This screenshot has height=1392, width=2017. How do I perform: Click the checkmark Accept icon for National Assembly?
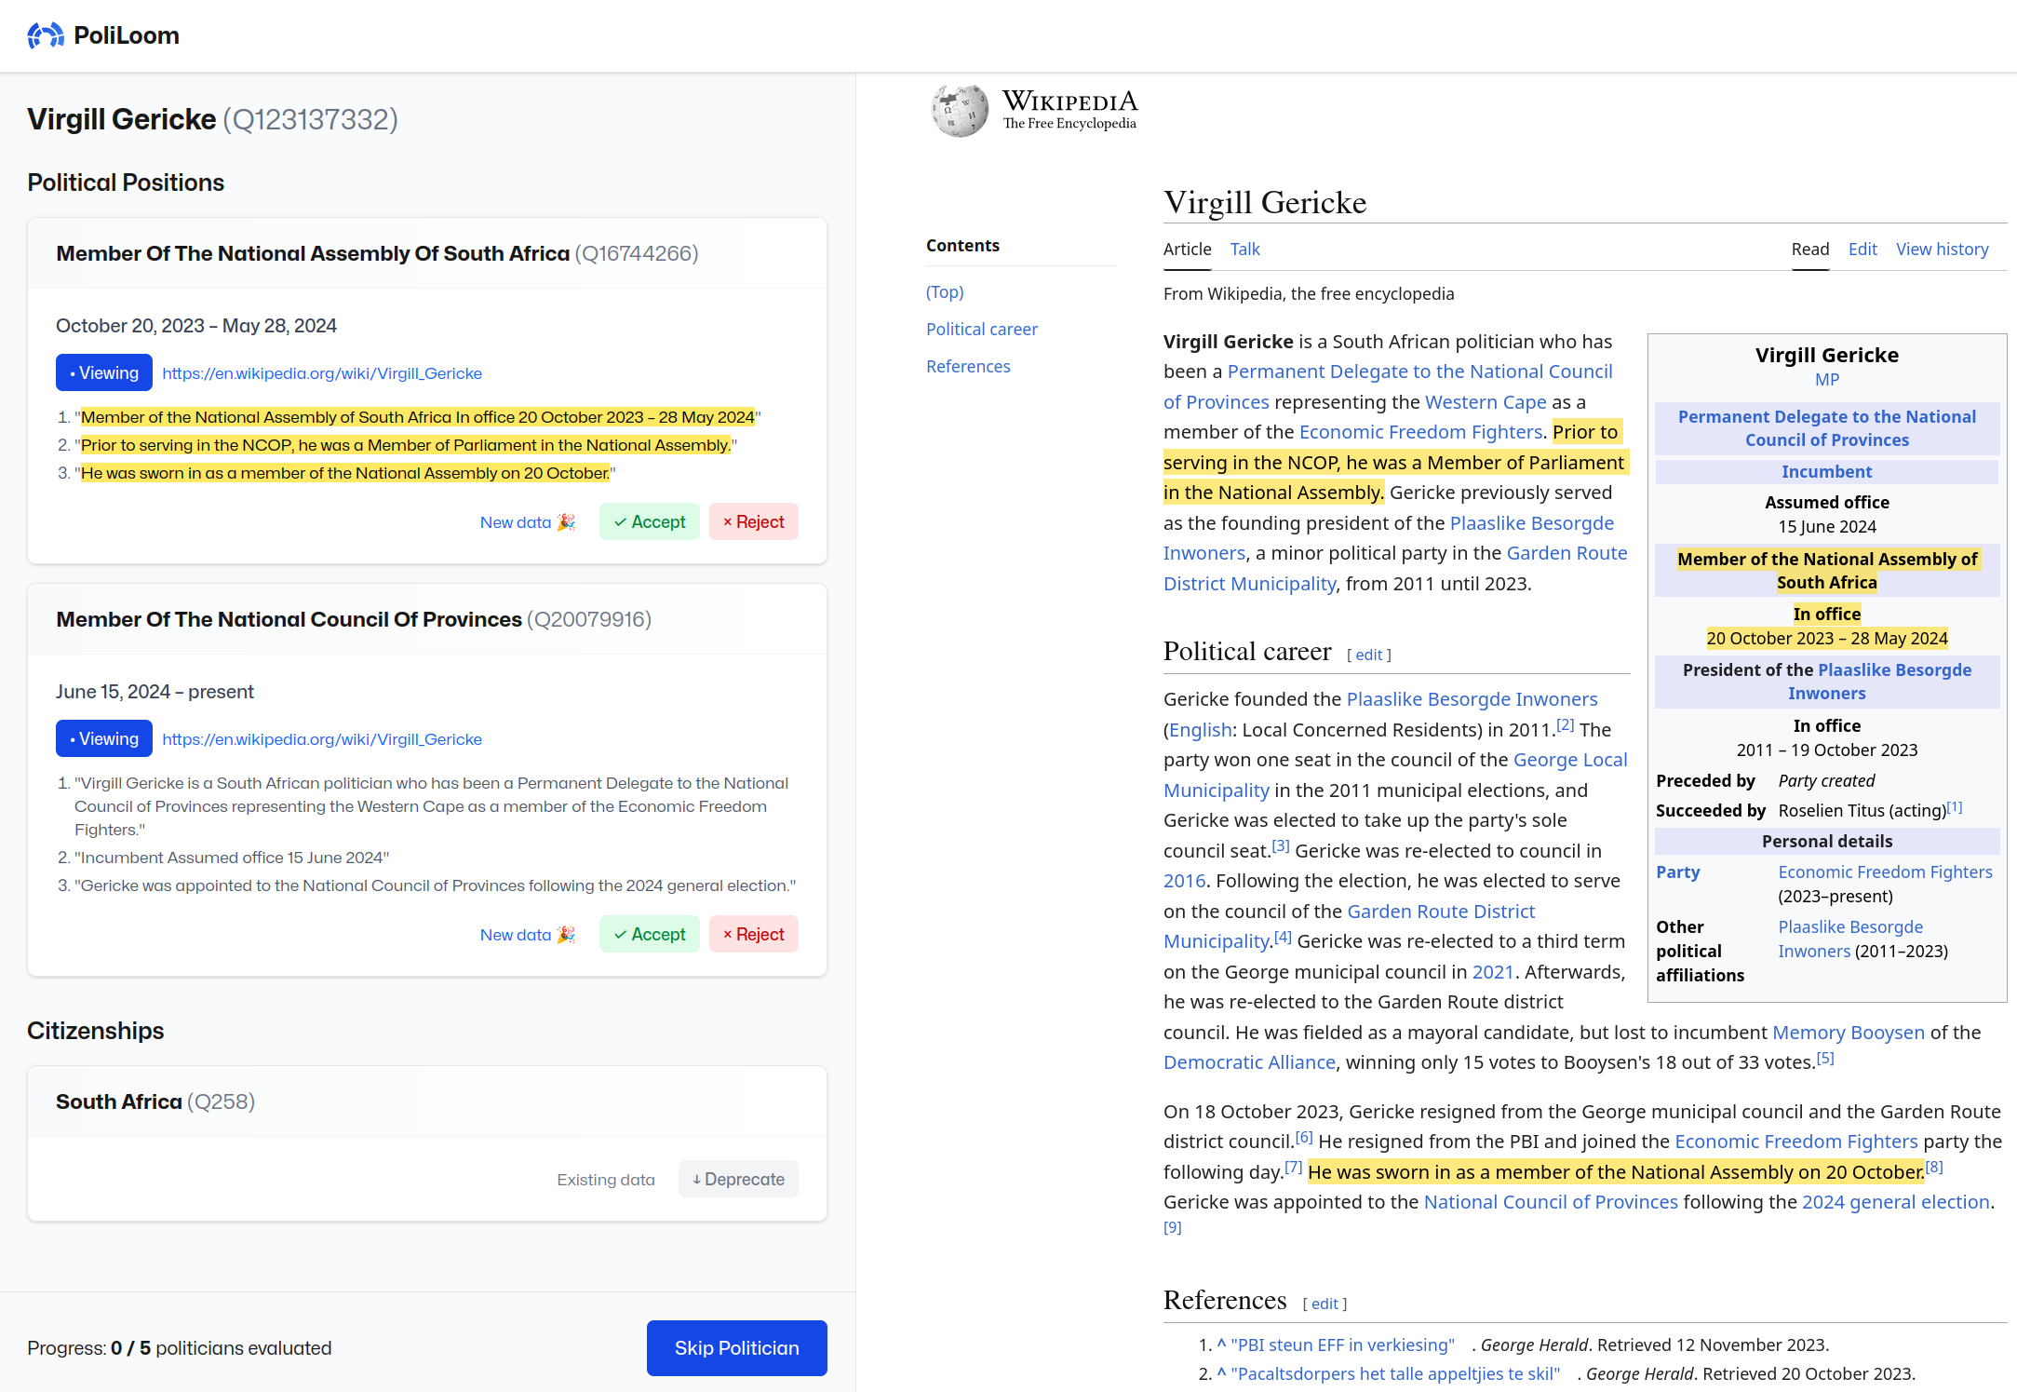coord(622,521)
